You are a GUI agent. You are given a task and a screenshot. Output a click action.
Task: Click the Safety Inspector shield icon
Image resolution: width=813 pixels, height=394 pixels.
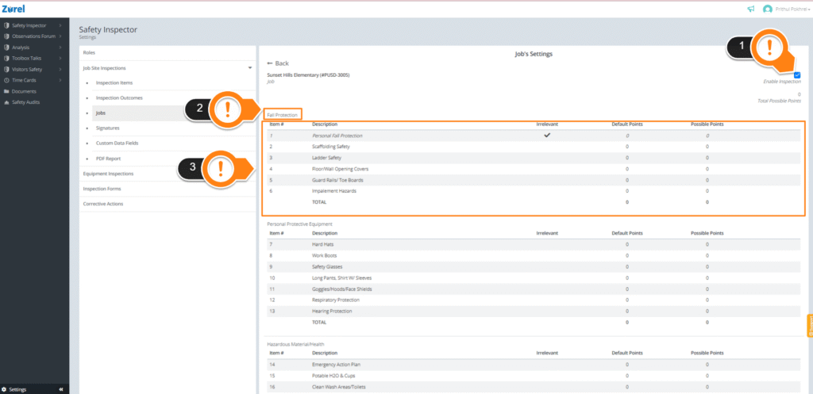pos(6,25)
